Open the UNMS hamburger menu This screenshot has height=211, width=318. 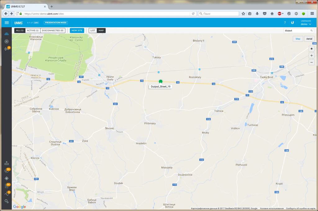pos(7,23)
